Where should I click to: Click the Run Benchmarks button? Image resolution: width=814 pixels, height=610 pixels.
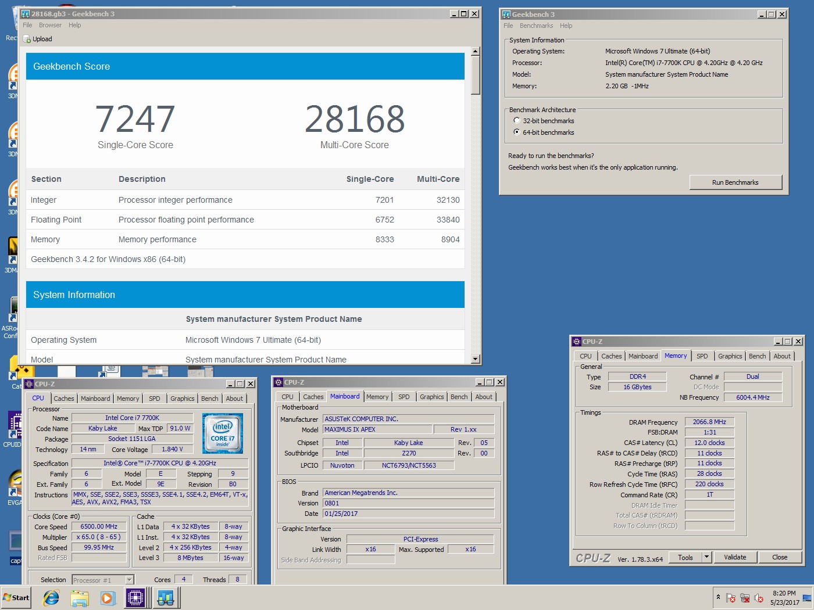click(736, 182)
